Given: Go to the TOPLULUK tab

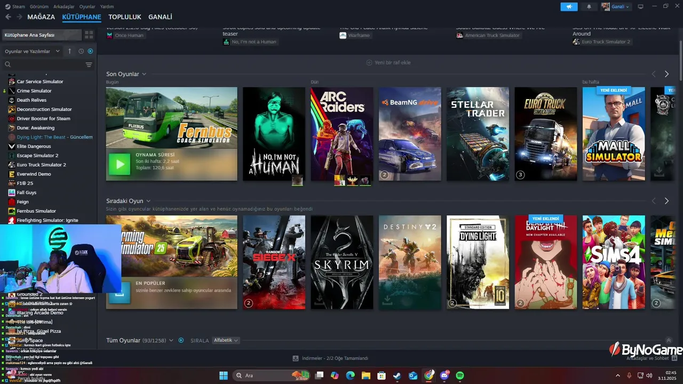Looking at the screenshot, I should coord(125,17).
